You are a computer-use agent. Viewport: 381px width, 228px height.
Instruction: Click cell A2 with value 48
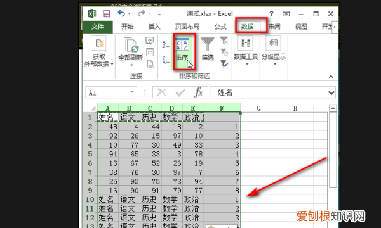click(x=108, y=127)
